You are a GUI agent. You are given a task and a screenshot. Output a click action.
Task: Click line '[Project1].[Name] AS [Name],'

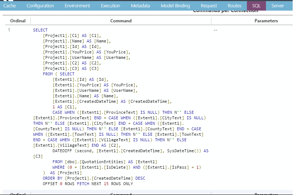(x=77, y=41)
